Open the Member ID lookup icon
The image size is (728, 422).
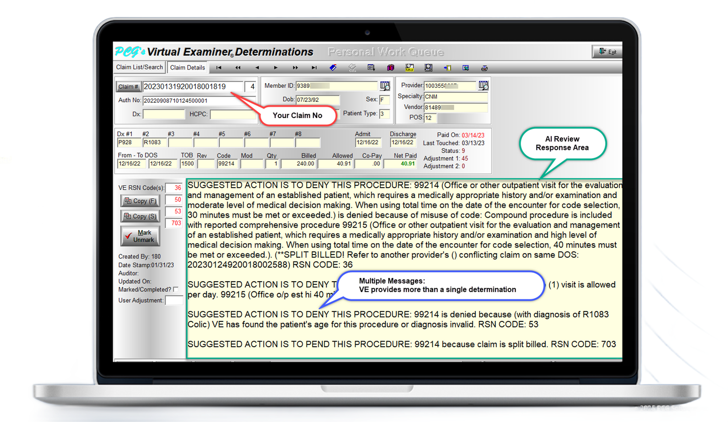[x=385, y=85]
